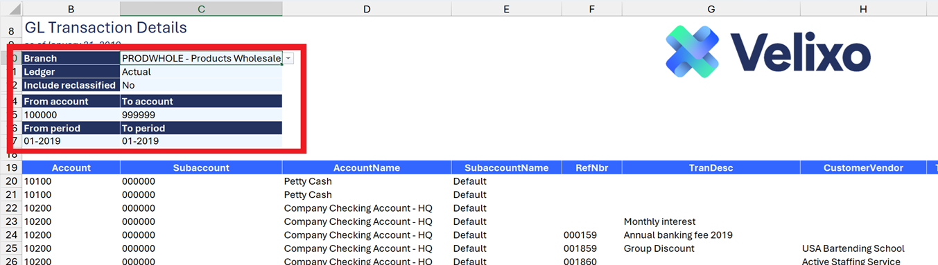Select the Annual banking fee 2019 cell
The width and height of the screenshot is (938, 265).
(x=711, y=235)
